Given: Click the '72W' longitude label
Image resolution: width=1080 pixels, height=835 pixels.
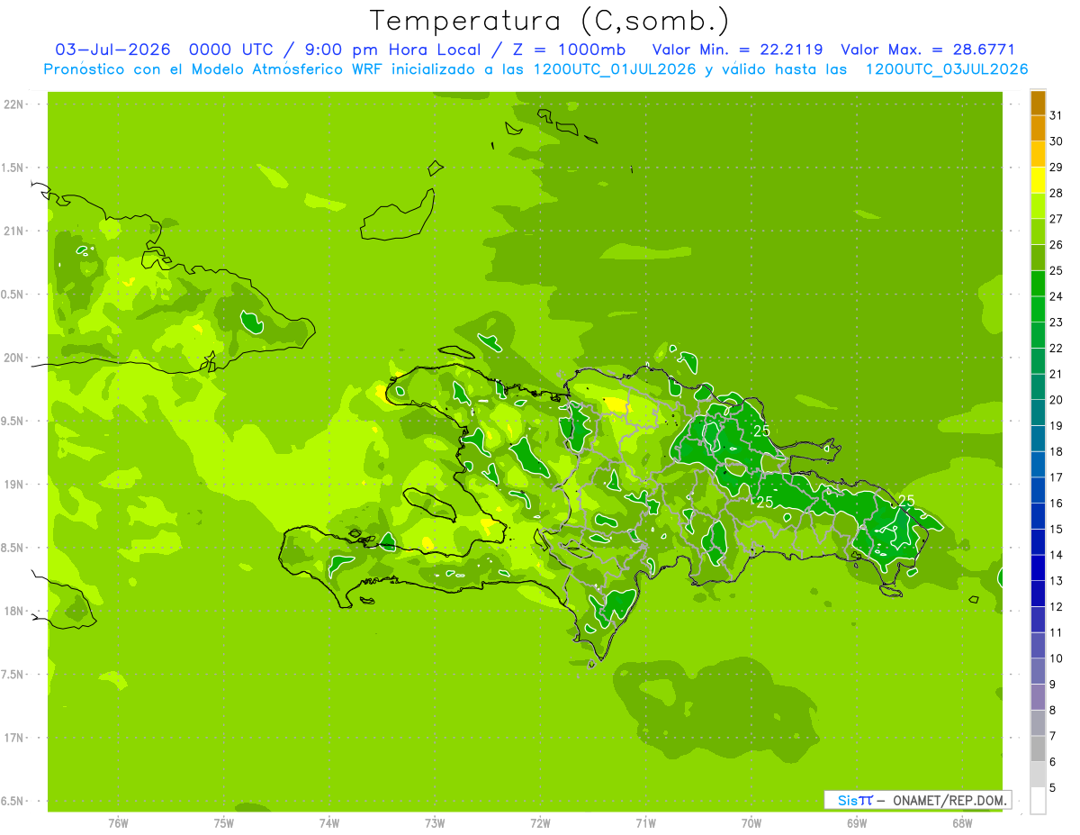Looking at the screenshot, I should [x=541, y=823].
